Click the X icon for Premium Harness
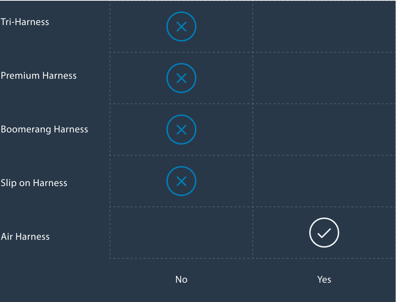Screen dimensions: 396x302 coord(181,78)
